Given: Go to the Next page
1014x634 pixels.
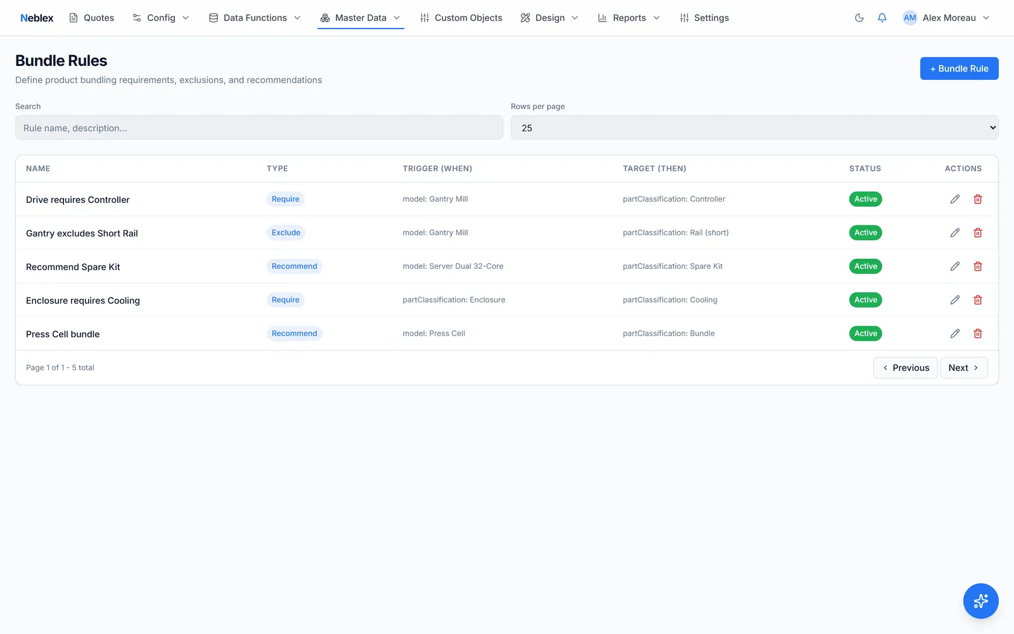Looking at the screenshot, I should [964, 368].
